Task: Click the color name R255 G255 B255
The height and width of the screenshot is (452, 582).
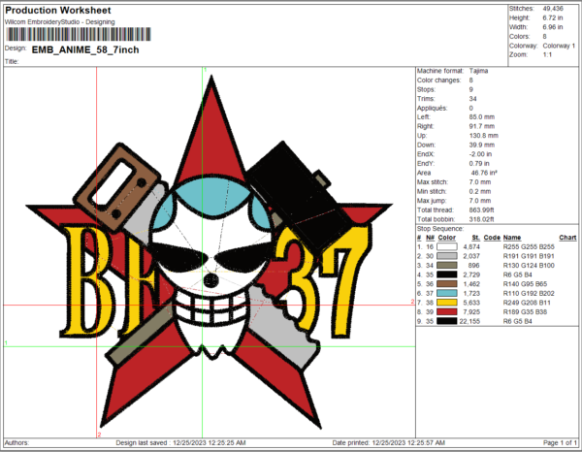Action: pyautogui.click(x=529, y=246)
